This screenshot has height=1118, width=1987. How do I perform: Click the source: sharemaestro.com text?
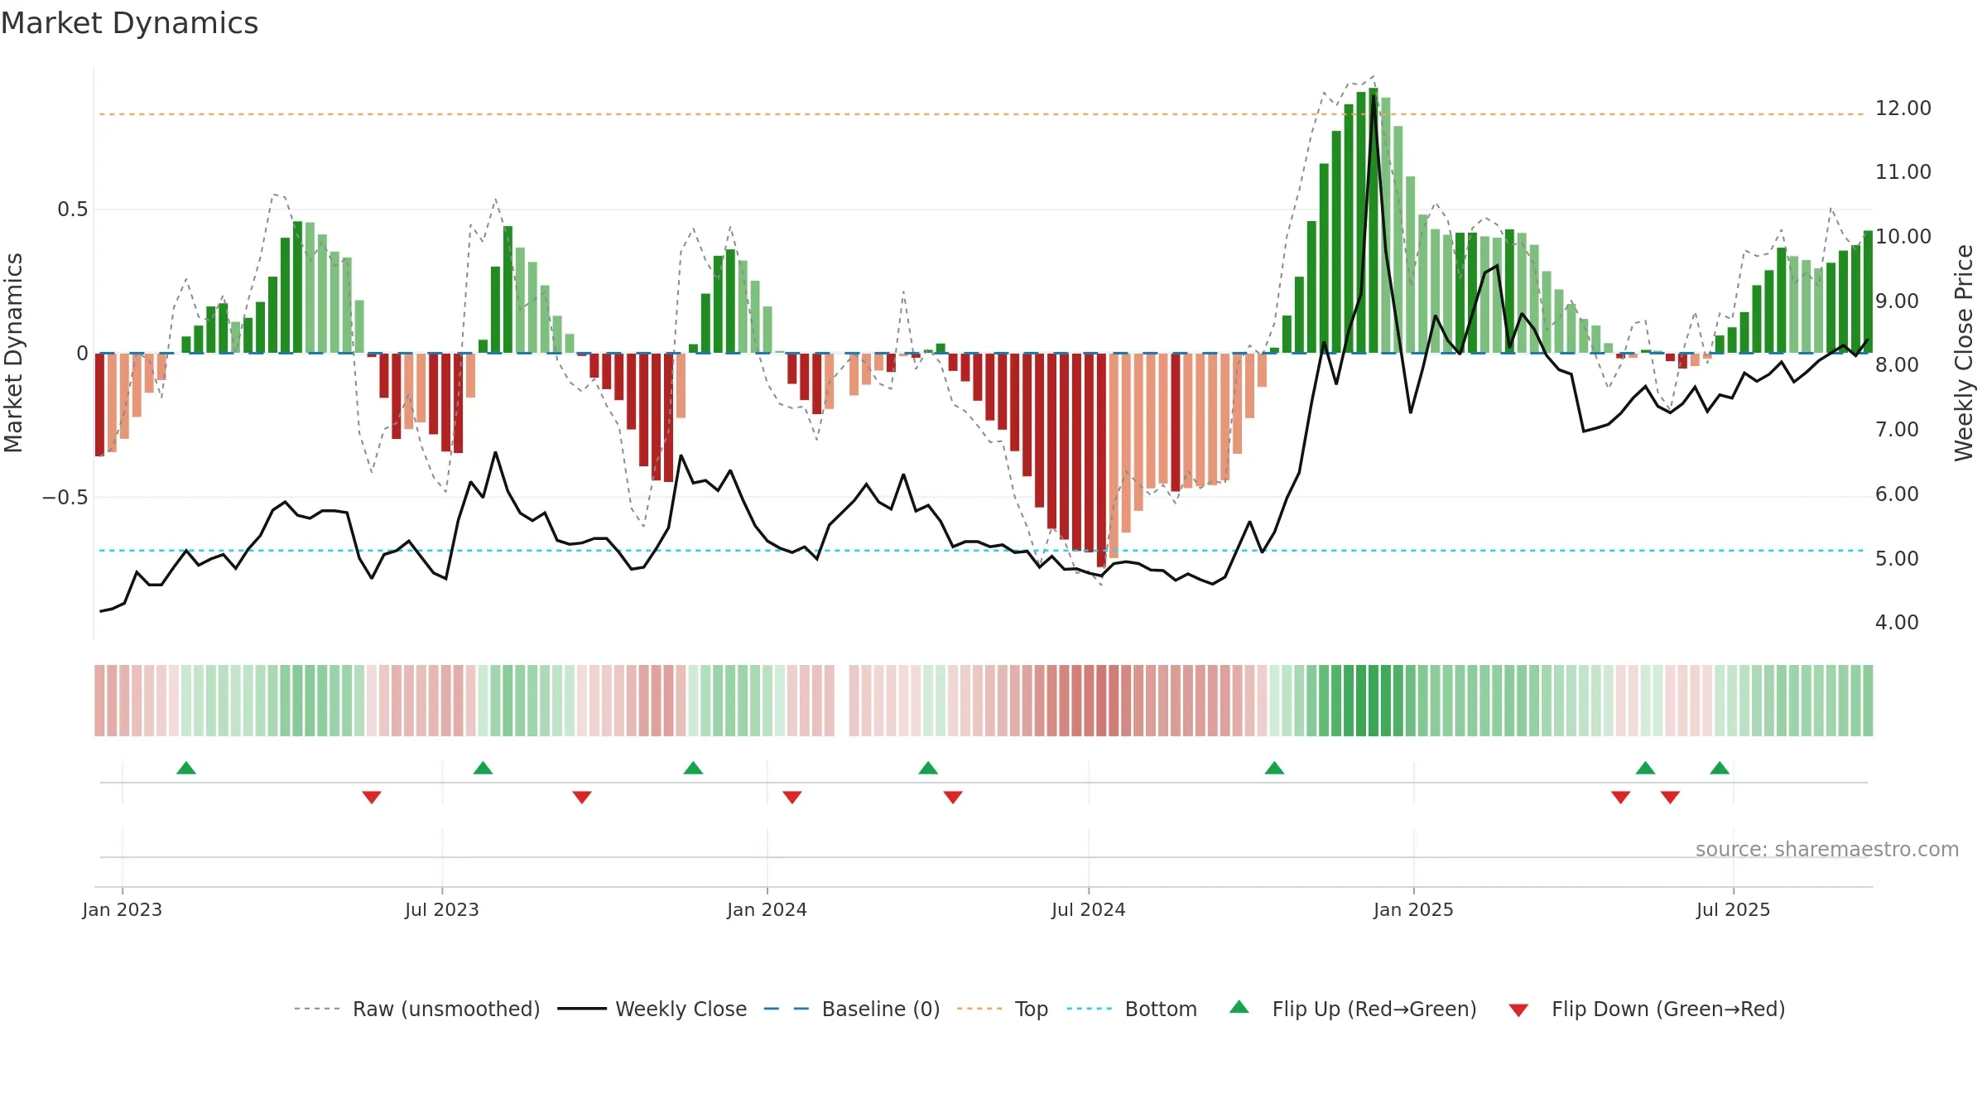tap(1826, 849)
